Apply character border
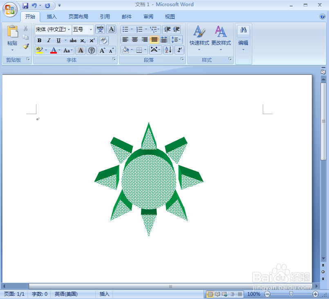This screenshot has height=299, width=329. [x=111, y=29]
